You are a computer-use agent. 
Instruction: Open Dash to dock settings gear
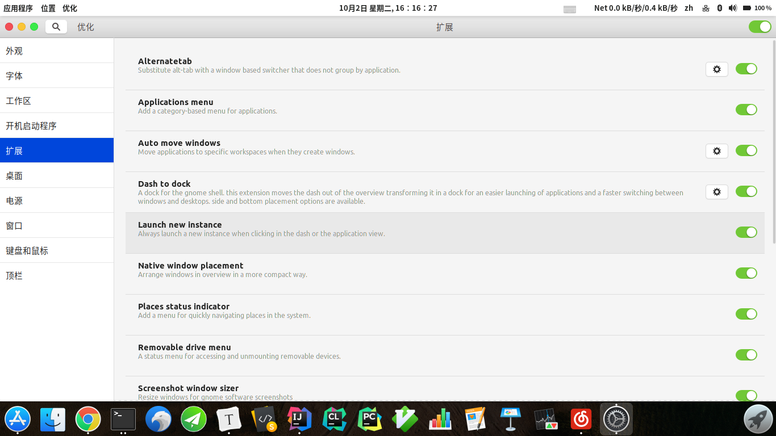717,191
